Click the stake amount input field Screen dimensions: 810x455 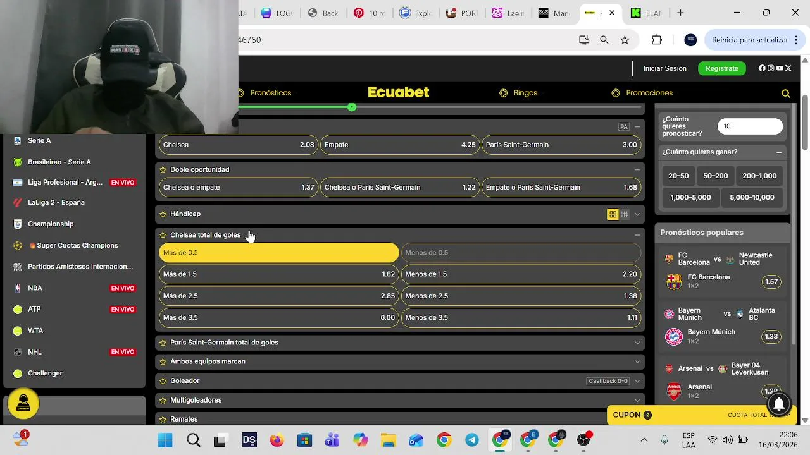pos(750,126)
